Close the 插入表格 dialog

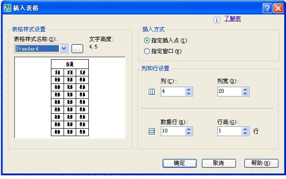click(x=278, y=8)
